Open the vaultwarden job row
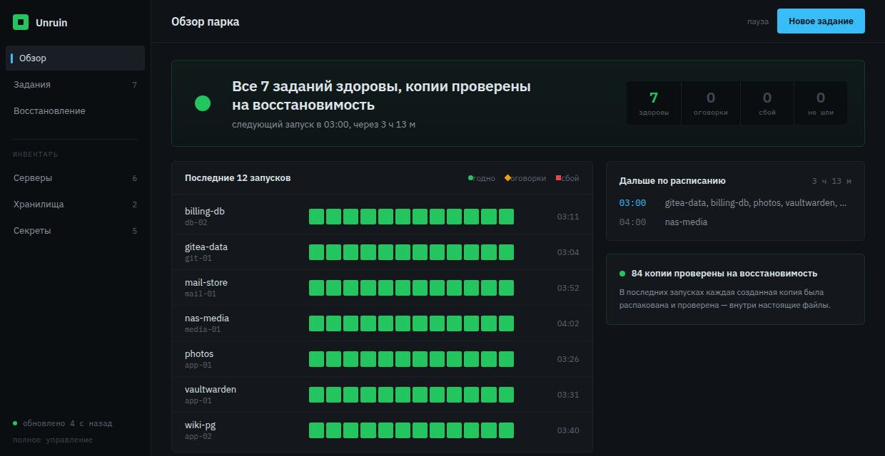Image resolution: width=885 pixels, height=456 pixels. (382, 395)
